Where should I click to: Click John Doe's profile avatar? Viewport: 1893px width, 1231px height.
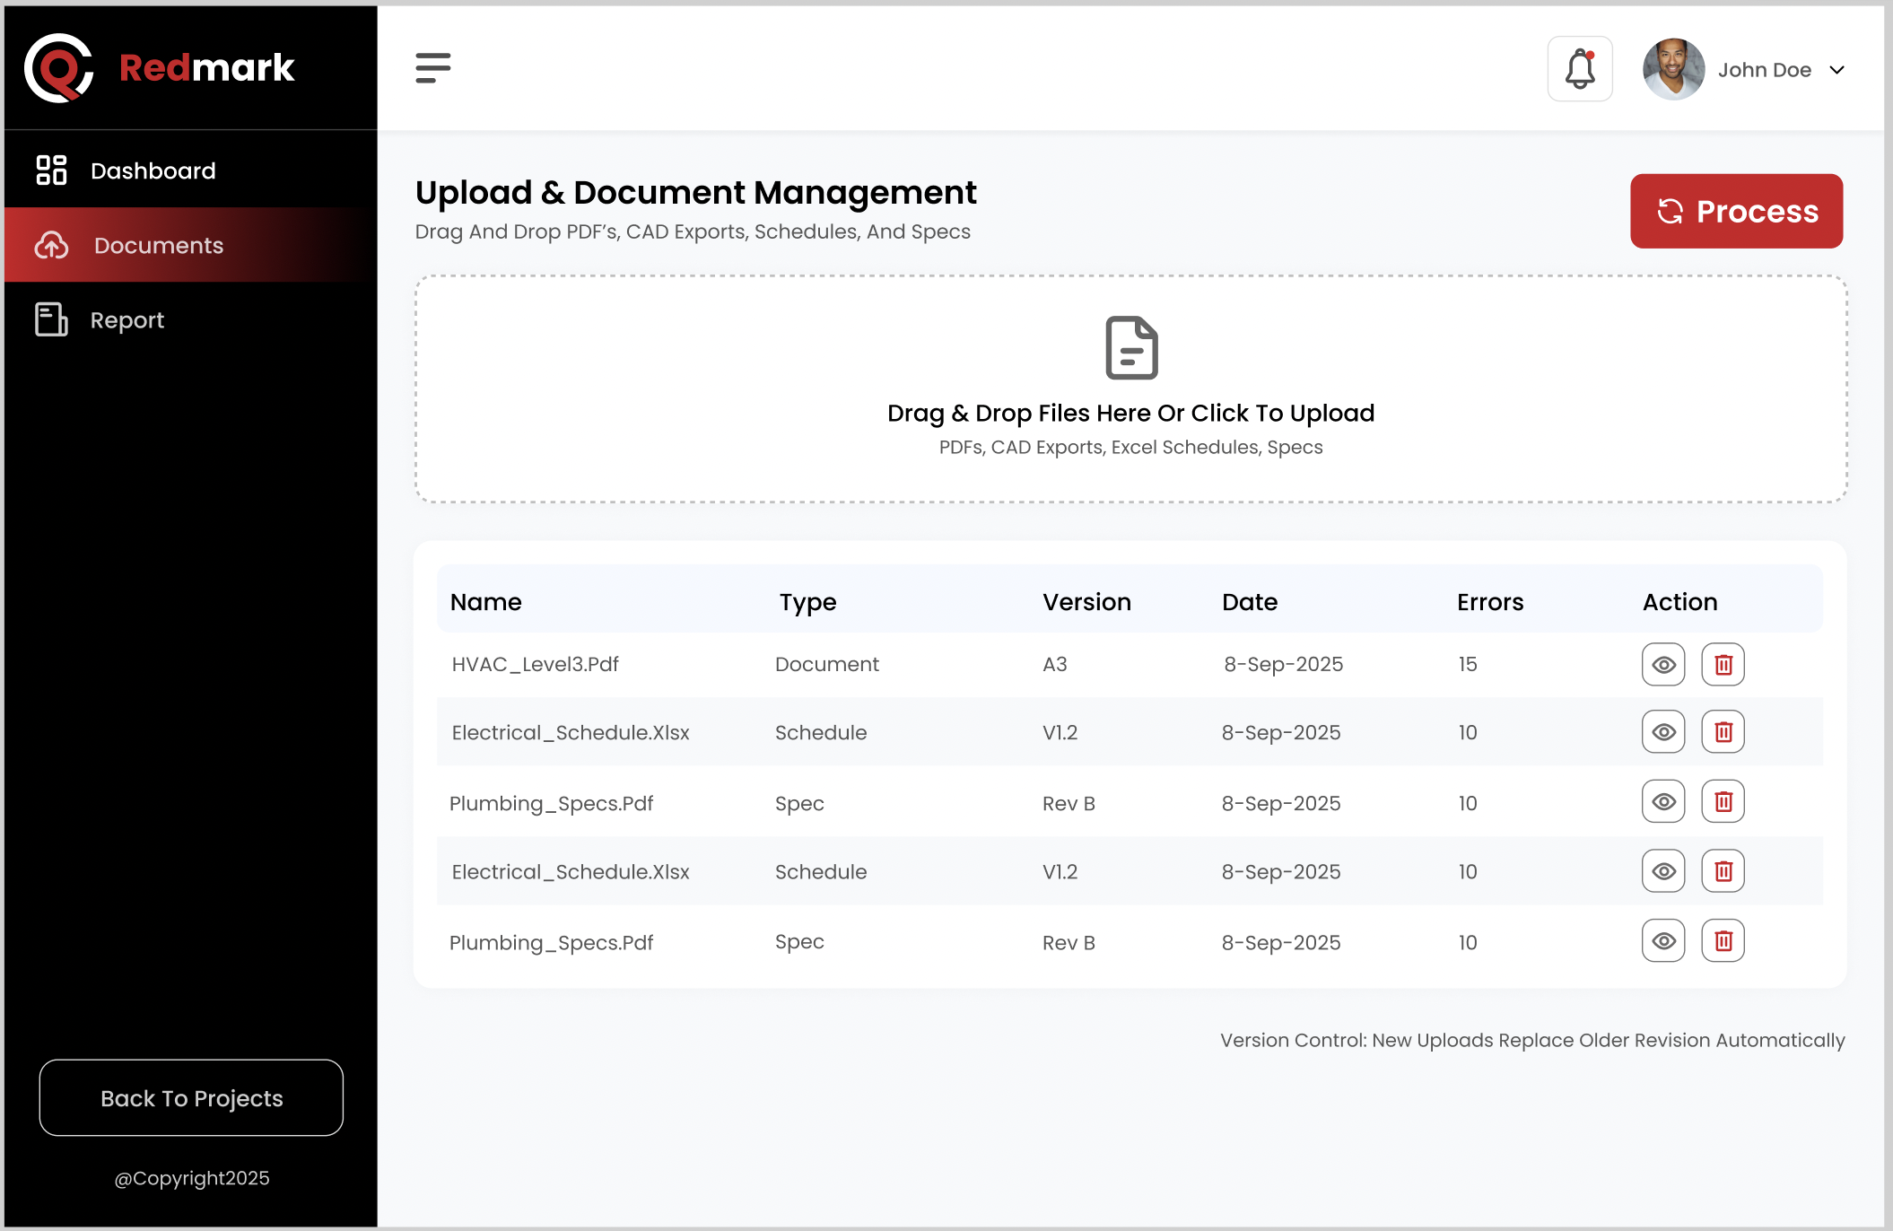pos(1673,69)
